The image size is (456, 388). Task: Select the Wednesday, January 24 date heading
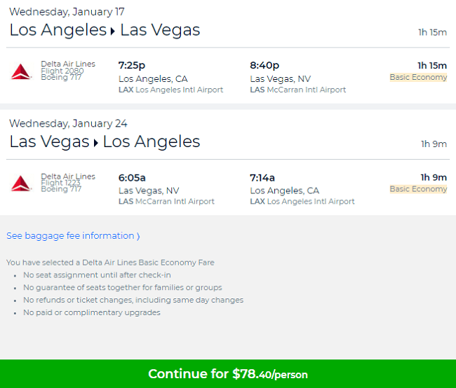[68, 124]
